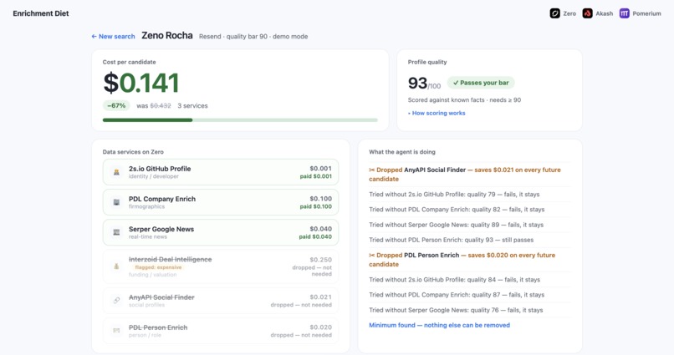Click the Akash logo icon in header
This screenshot has height=355, width=674.
click(587, 13)
